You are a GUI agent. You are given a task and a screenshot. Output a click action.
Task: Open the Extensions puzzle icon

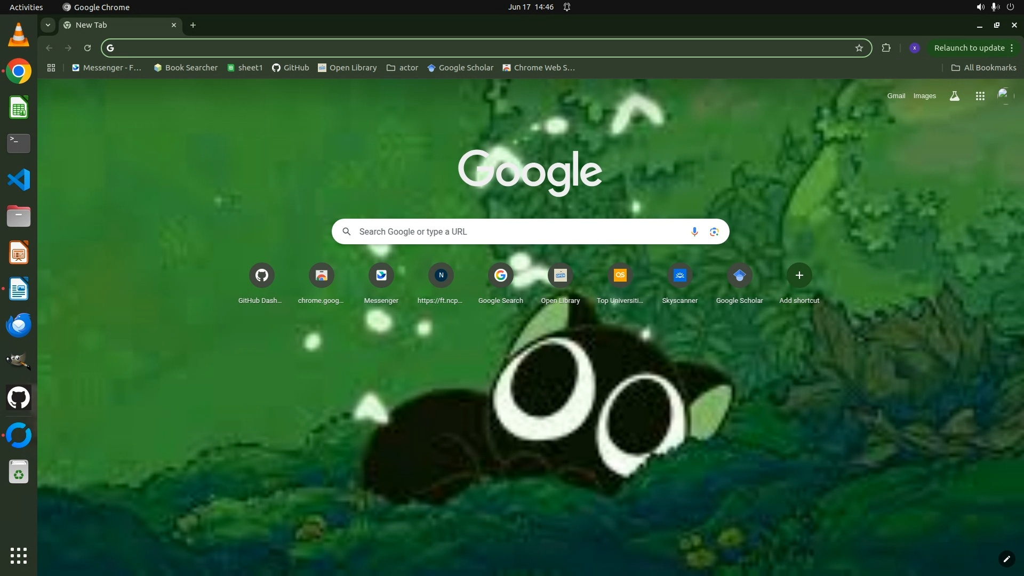click(886, 48)
